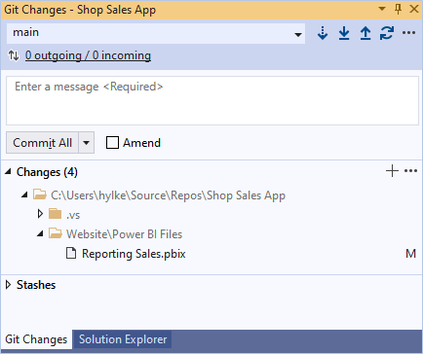Open the window position dropdown arrow in title bar

[382, 9]
